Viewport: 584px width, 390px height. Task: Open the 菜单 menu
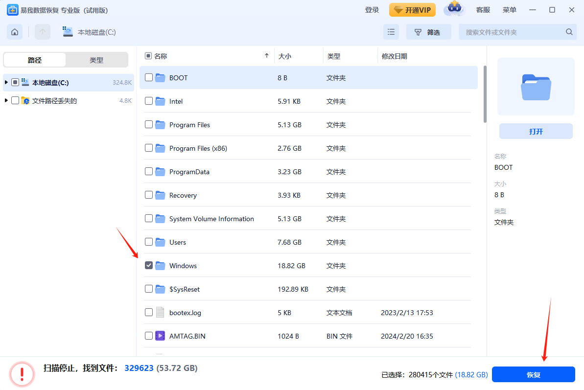coord(509,10)
